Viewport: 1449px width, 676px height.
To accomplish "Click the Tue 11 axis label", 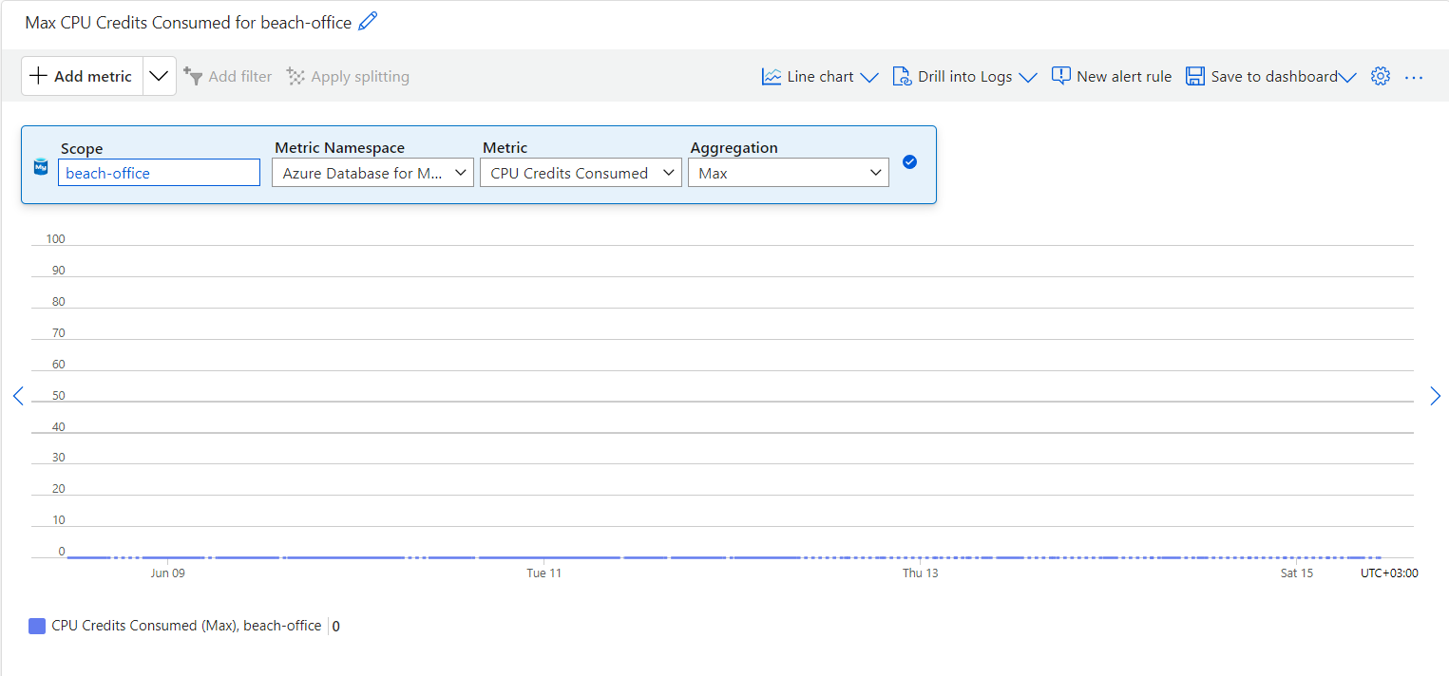I will (x=543, y=573).
